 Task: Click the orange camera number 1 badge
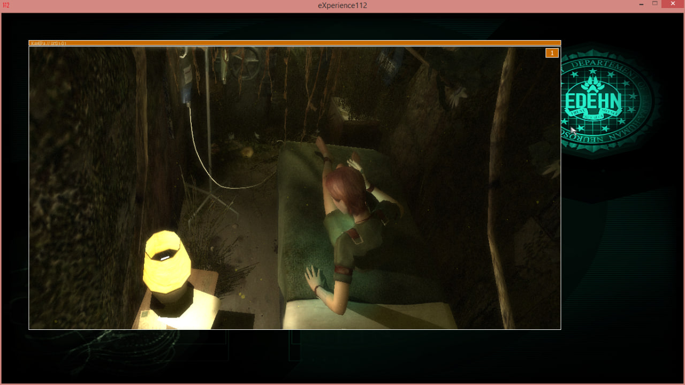coord(552,52)
